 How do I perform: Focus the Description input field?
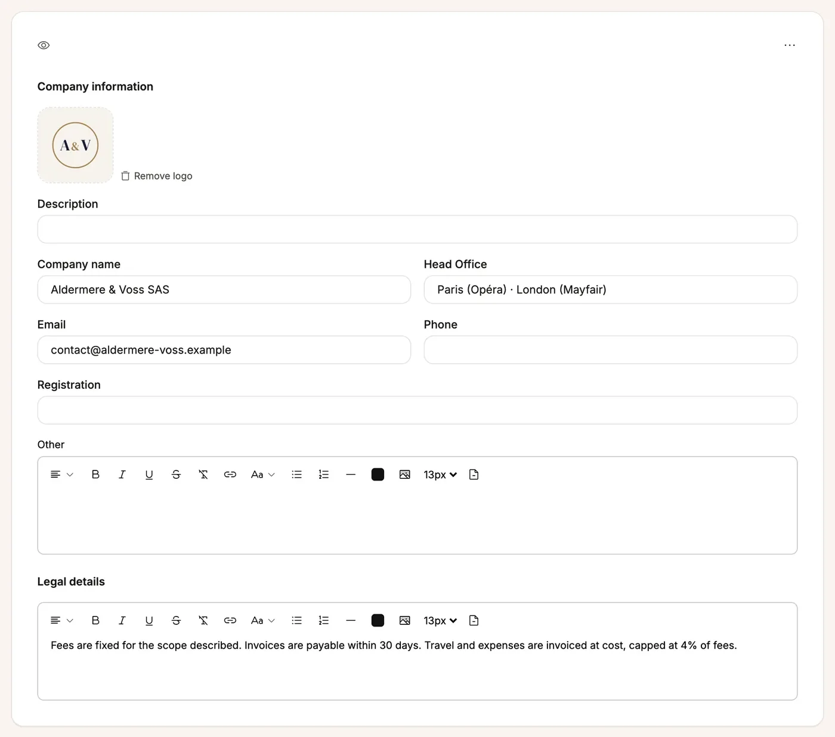[x=417, y=229]
